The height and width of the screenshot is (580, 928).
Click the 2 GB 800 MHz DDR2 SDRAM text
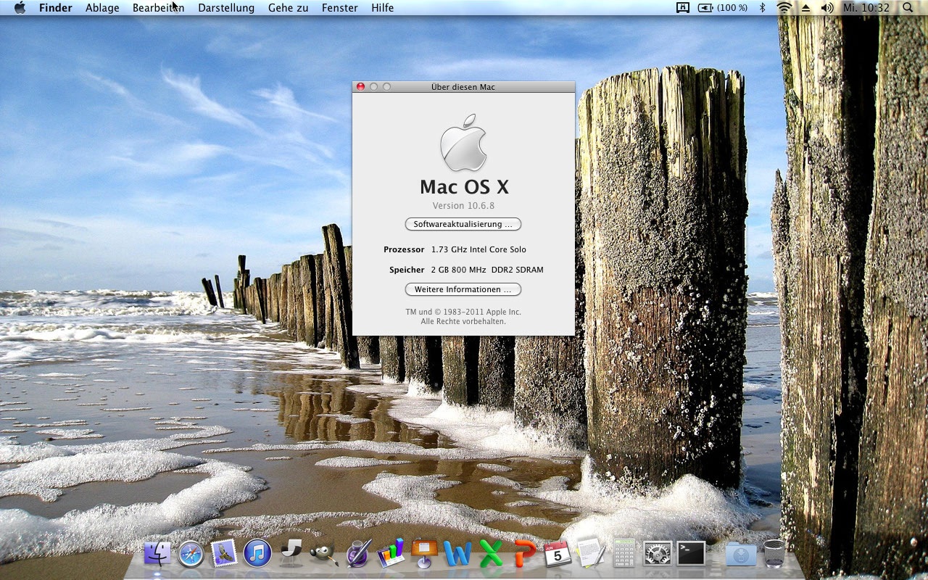[x=486, y=270]
